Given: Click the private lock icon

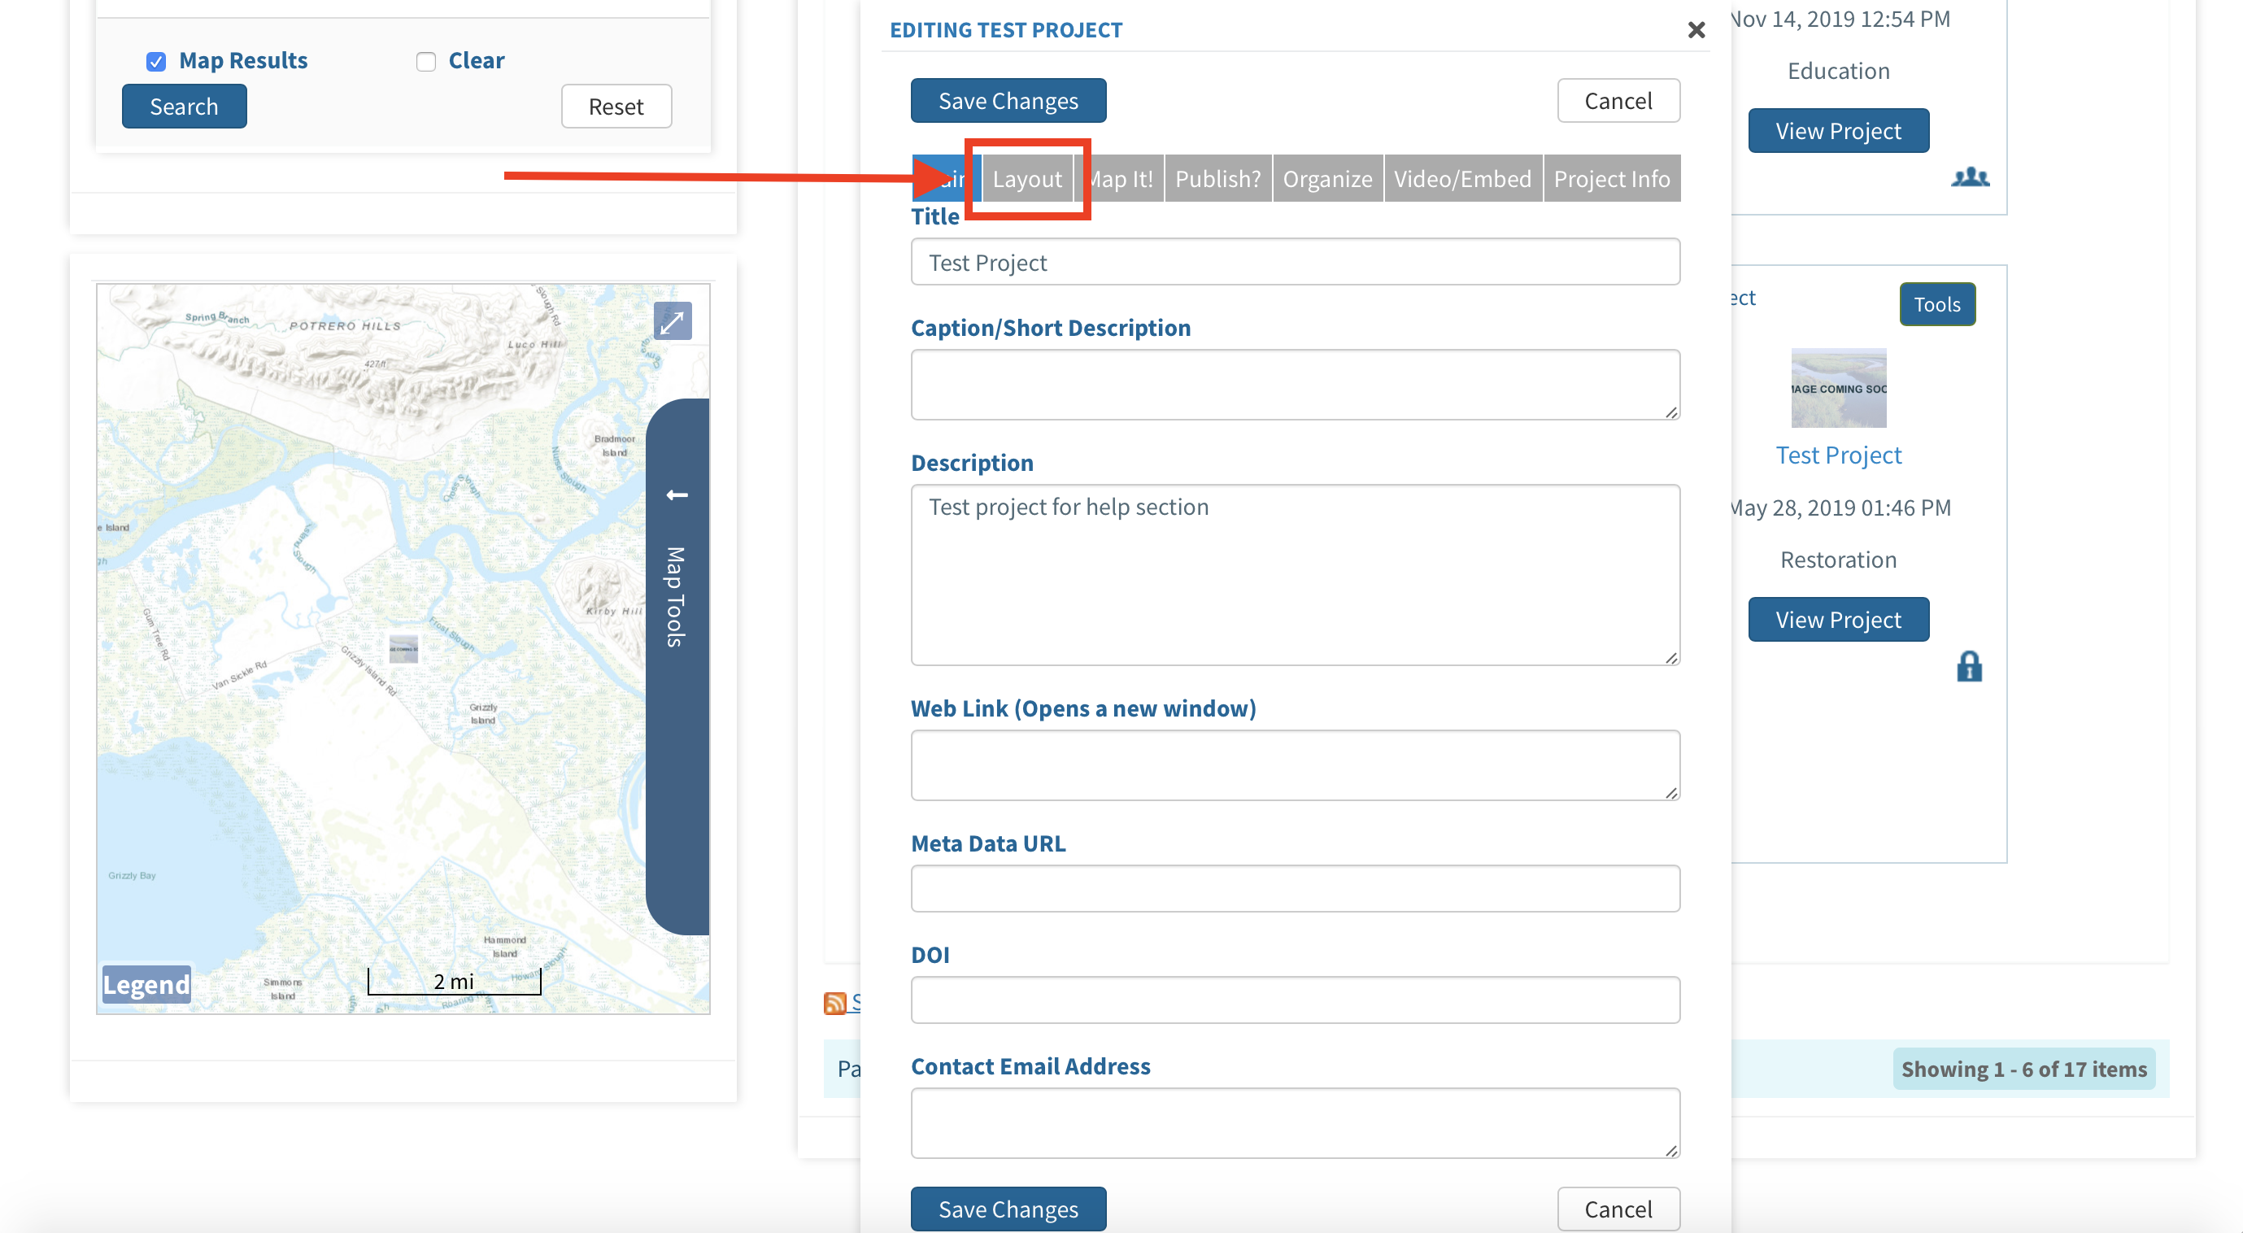Looking at the screenshot, I should click(1969, 667).
